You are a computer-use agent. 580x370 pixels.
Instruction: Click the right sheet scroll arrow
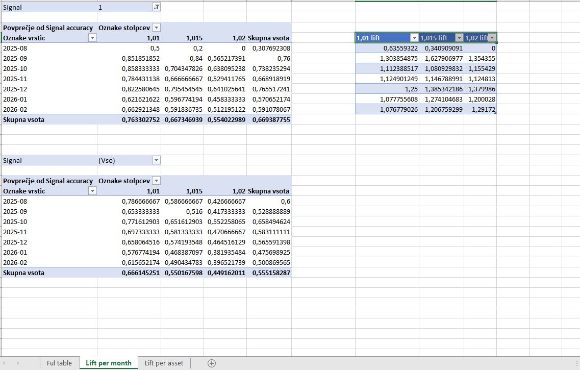point(18,363)
